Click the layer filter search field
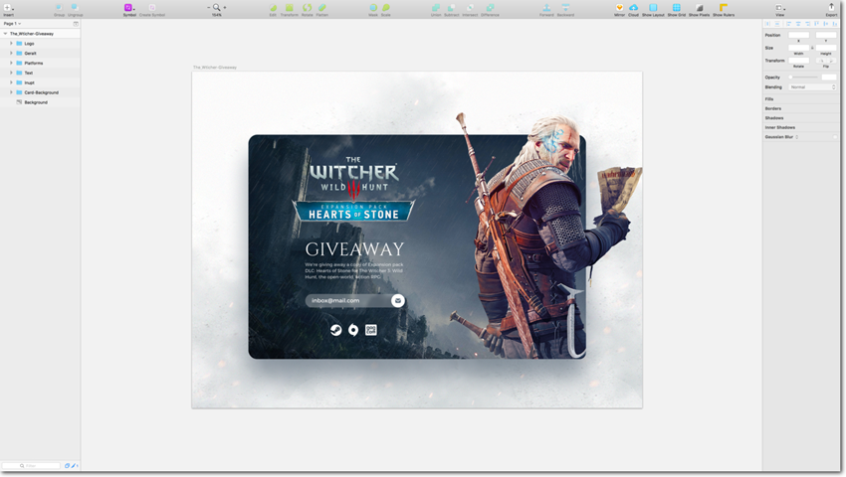 (30, 465)
